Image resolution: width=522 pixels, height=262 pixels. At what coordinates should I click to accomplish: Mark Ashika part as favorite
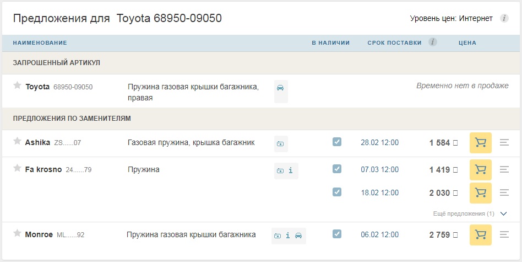pyautogui.click(x=17, y=141)
